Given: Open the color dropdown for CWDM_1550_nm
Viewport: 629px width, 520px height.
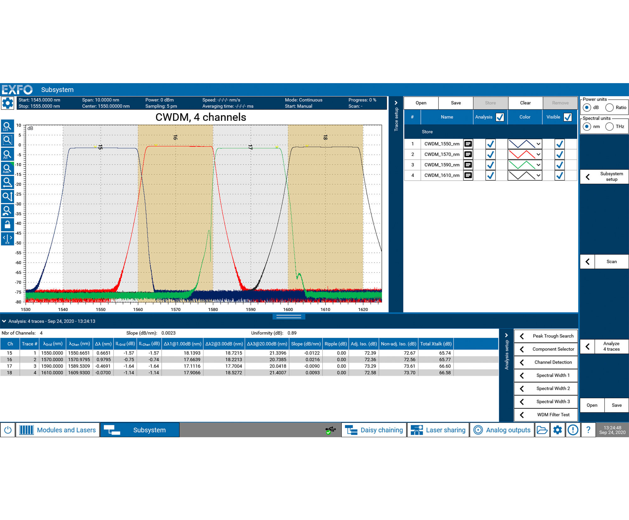Looking at the screenshot, I should coord(538,144).
